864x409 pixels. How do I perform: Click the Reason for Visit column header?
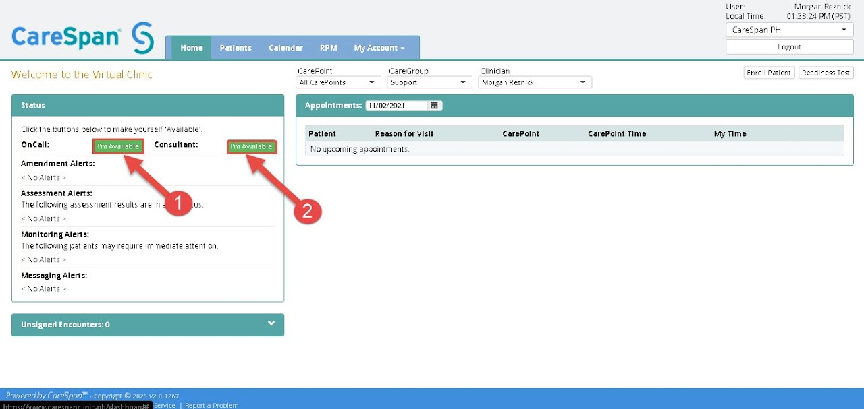[x=404, y=133]
